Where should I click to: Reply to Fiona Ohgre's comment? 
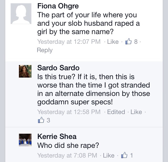pos(45,50)
